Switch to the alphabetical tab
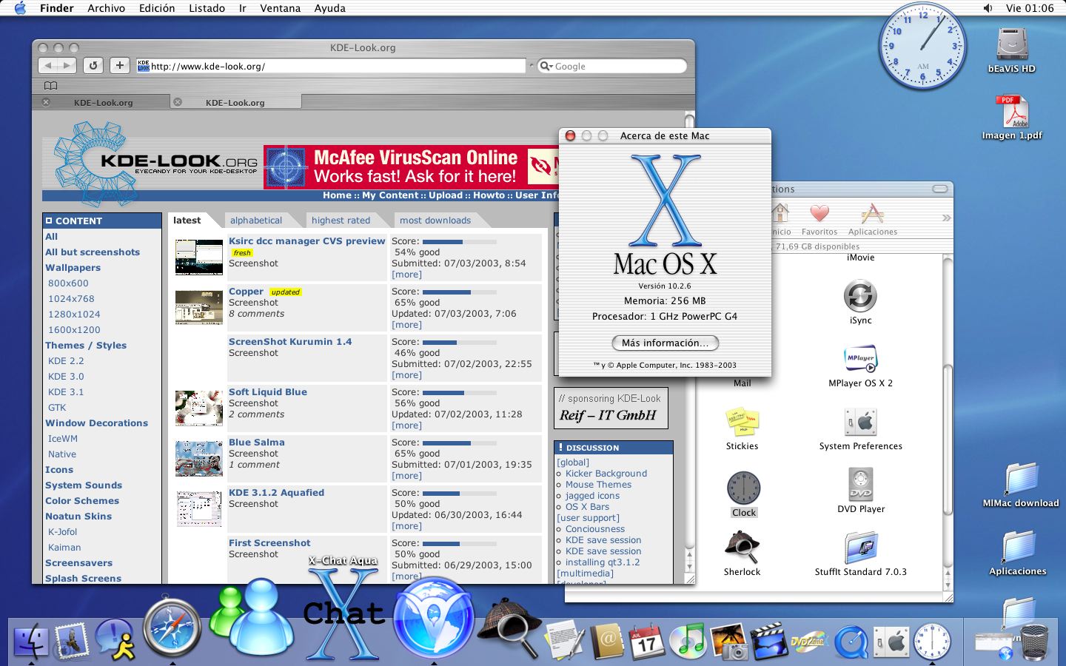This screenshot has width=1066, height=666. pos(256,220)
